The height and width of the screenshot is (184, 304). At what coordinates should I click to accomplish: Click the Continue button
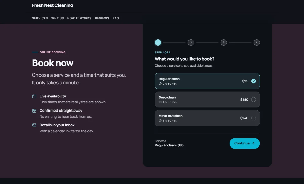tap(245, 143)
